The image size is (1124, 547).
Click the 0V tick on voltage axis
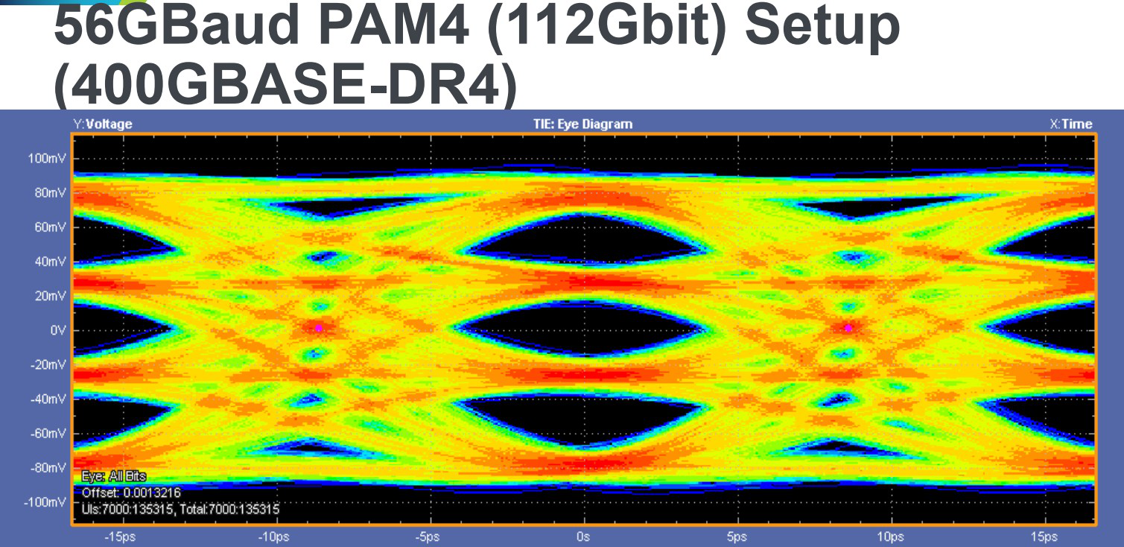[57, 330]
